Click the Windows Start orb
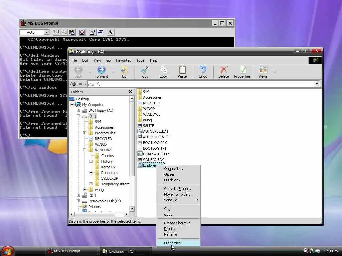The width and height of the screenshot is (342, 256). [8, 251]
